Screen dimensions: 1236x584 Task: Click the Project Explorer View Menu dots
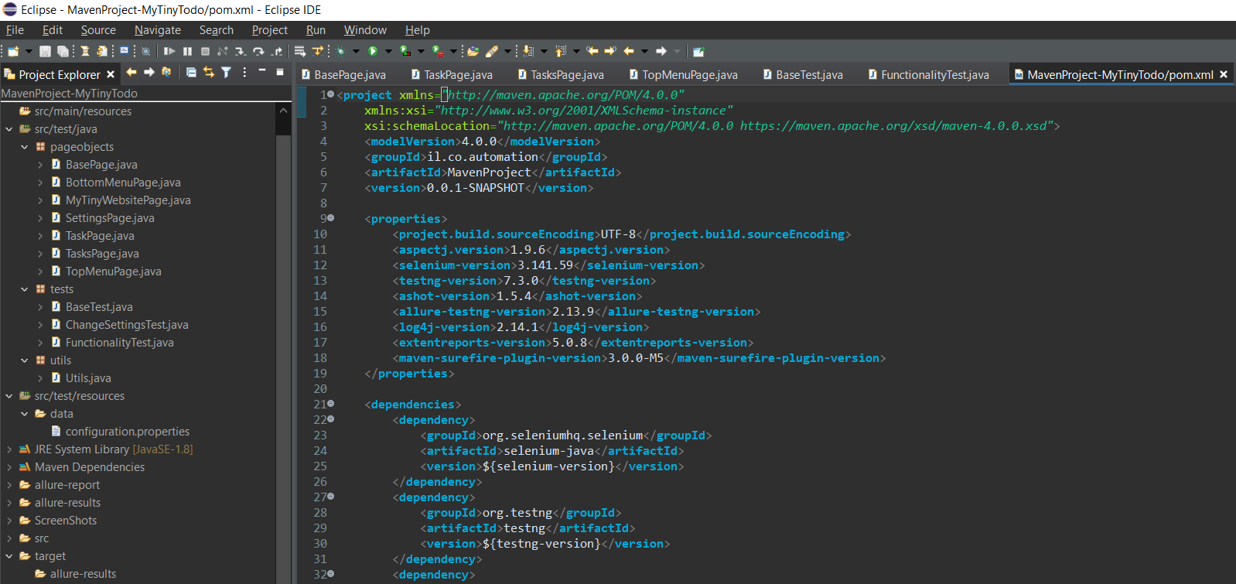click(x=244, y=72)
